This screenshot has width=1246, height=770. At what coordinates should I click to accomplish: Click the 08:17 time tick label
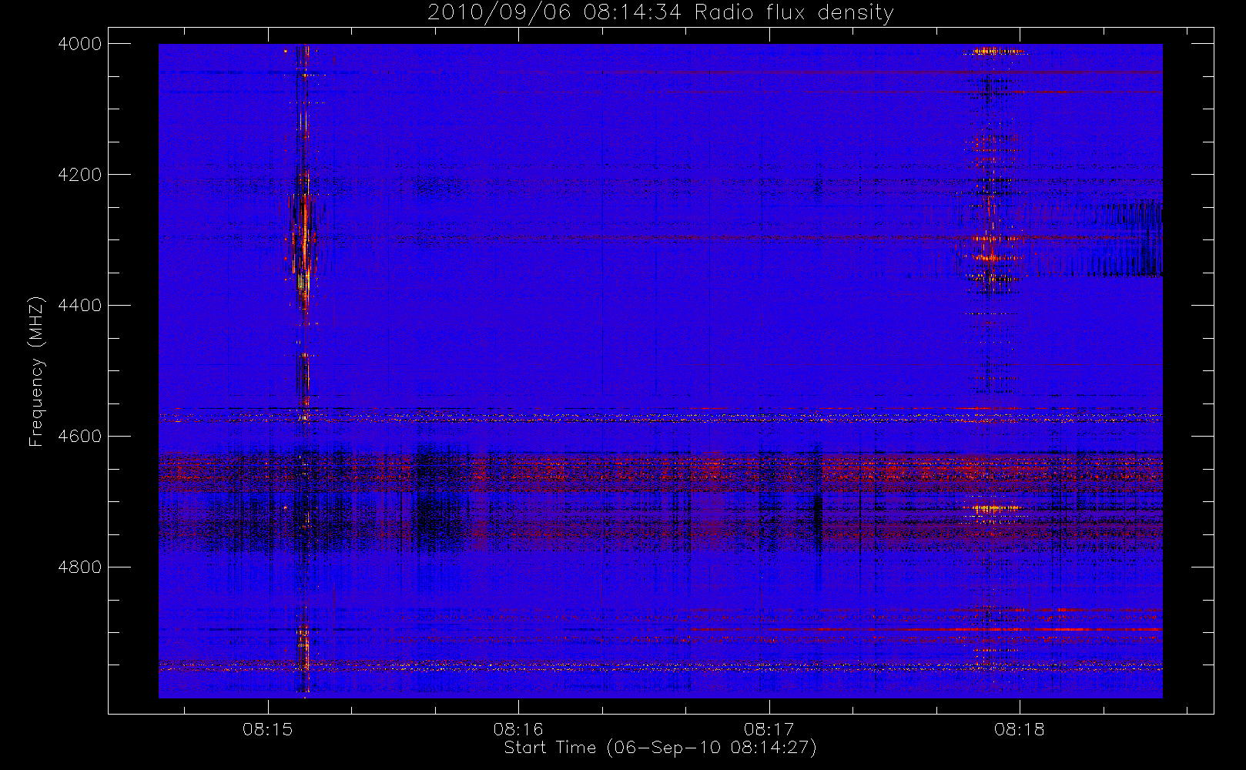pos(769,728)
